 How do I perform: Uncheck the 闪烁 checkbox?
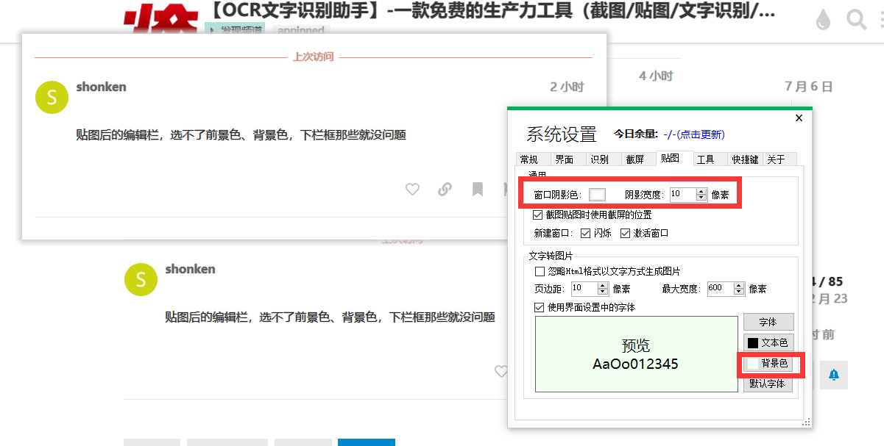586,233
